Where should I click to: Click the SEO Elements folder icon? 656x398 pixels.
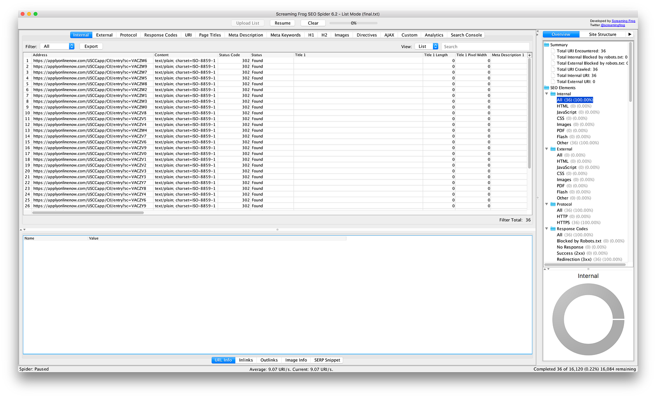point(547,88)
